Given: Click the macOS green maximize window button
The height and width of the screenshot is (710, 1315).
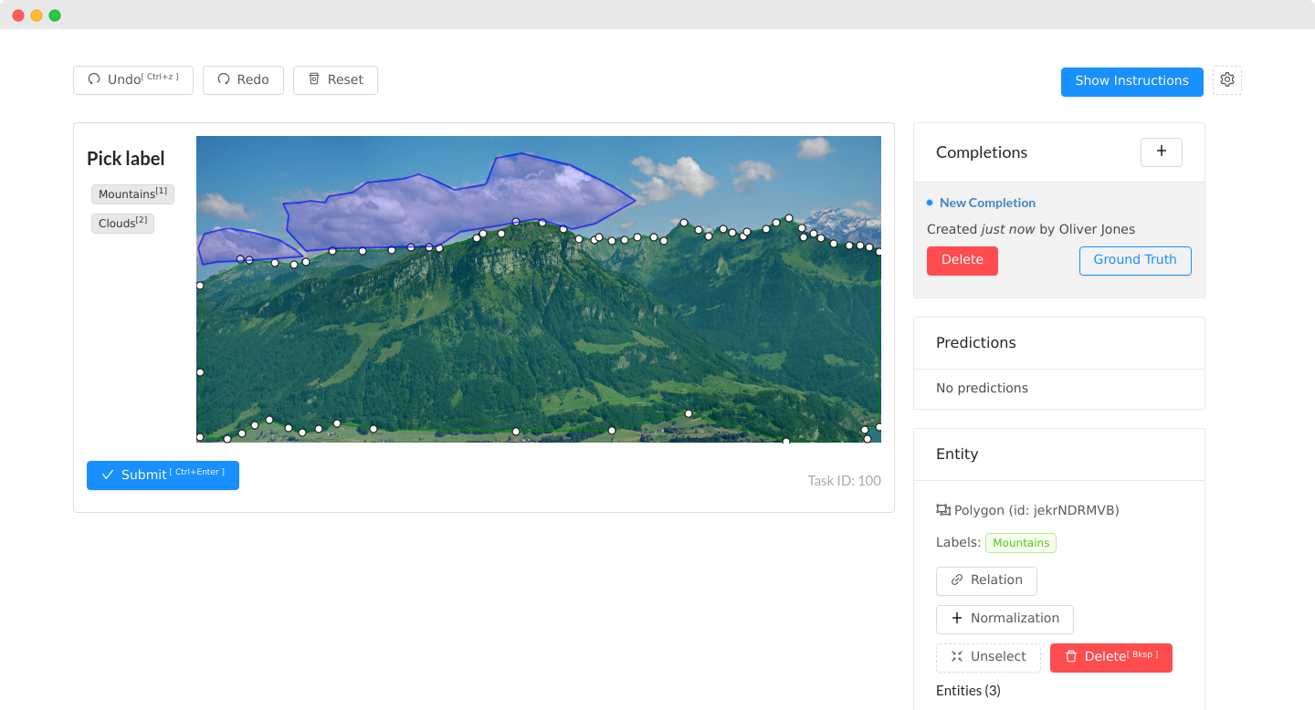Looking at the screenshot, I should (55, 16).
